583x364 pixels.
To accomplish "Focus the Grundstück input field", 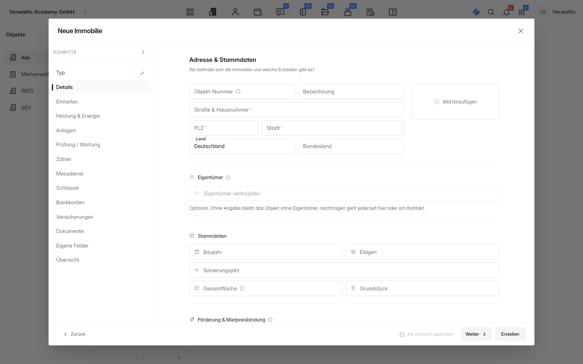I will coord(422,288).
